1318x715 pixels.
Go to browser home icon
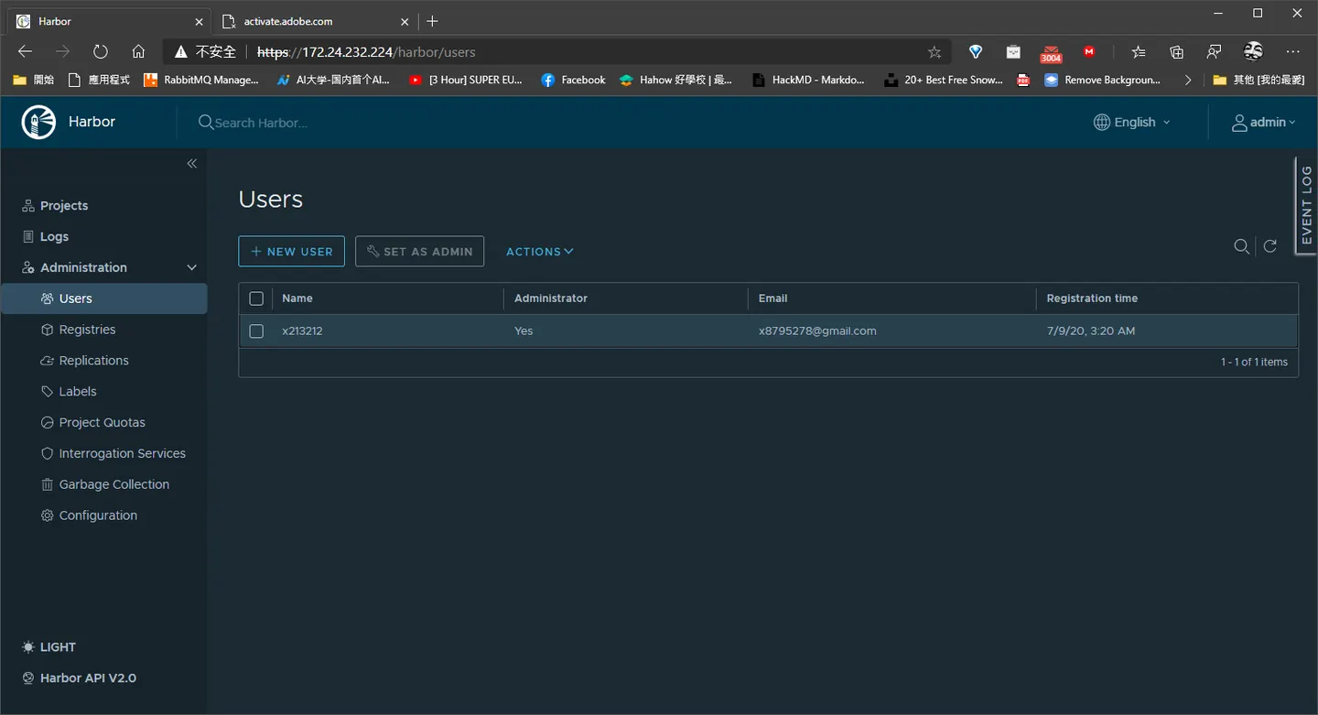click(138, 51)
